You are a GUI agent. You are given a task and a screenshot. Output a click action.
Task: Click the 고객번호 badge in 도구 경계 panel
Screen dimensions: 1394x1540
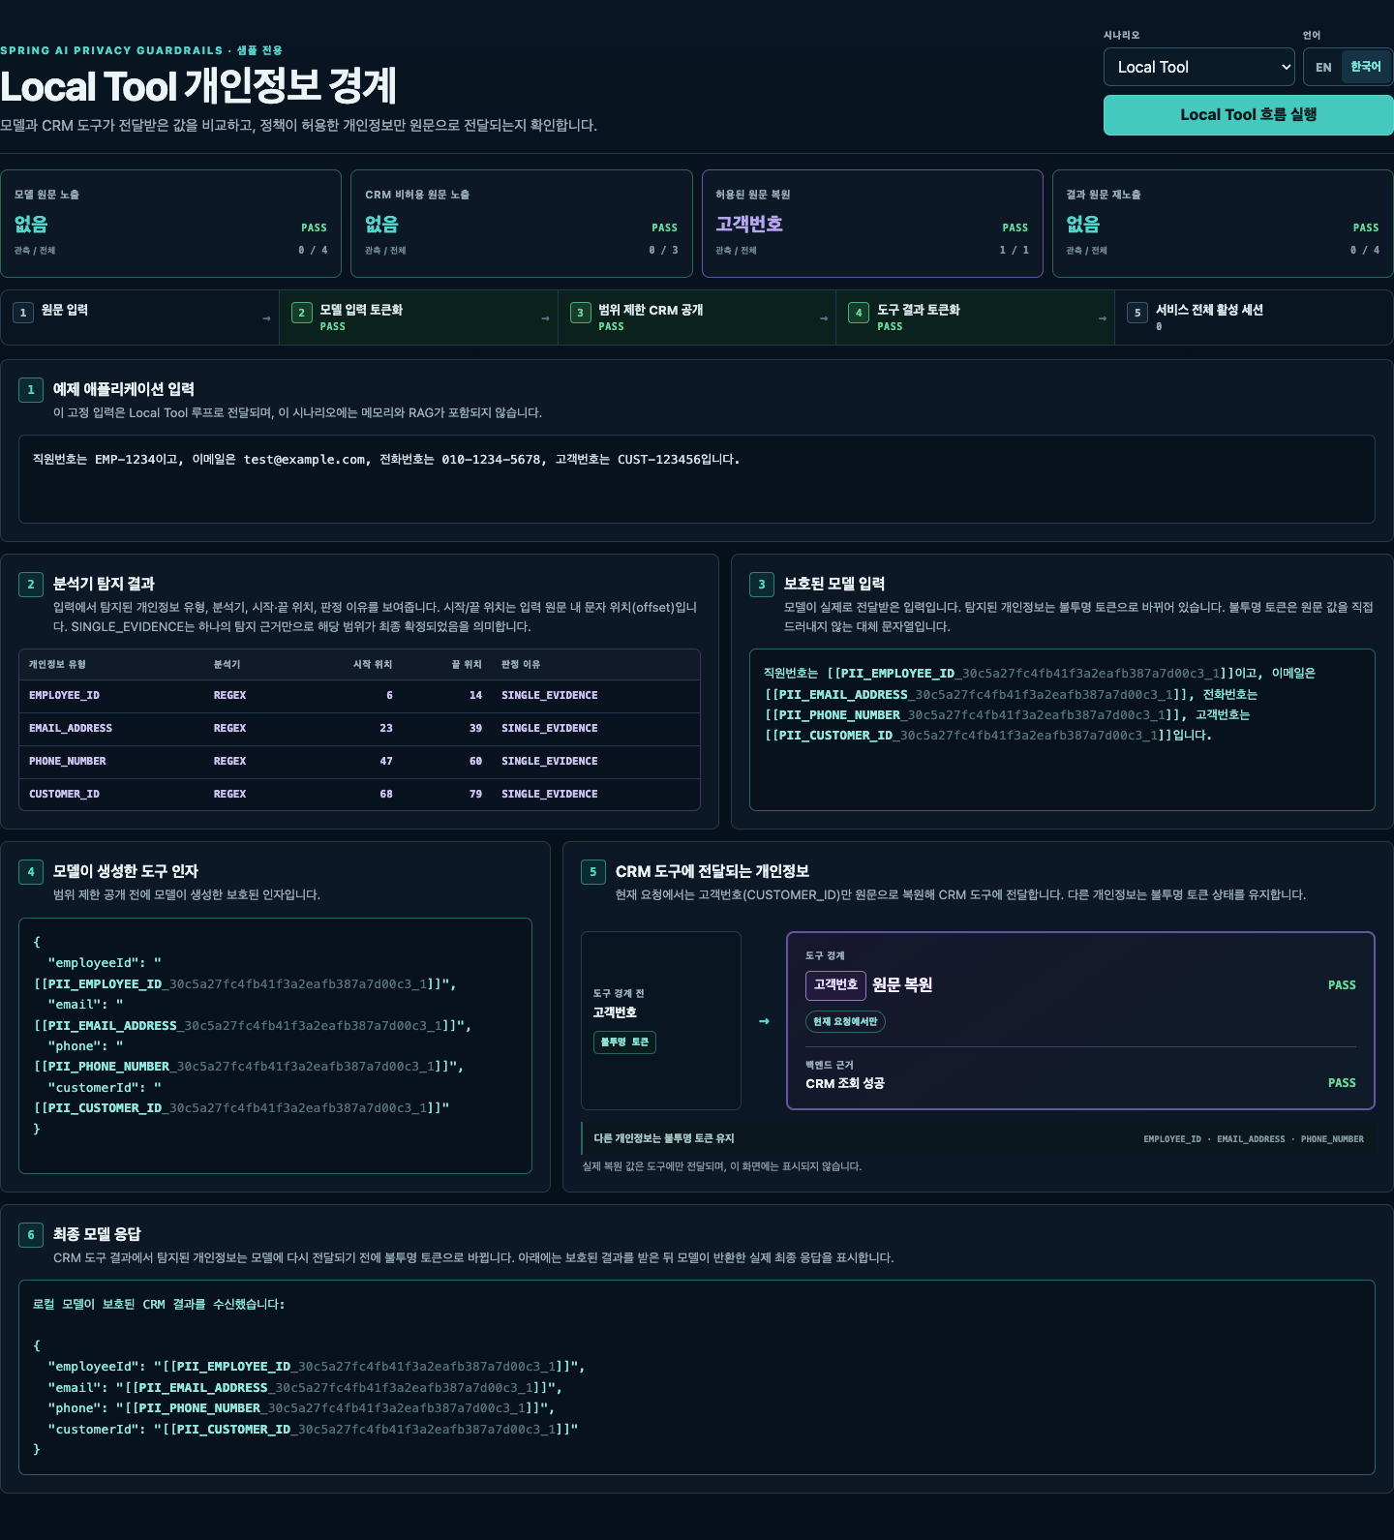click(835, 985)
